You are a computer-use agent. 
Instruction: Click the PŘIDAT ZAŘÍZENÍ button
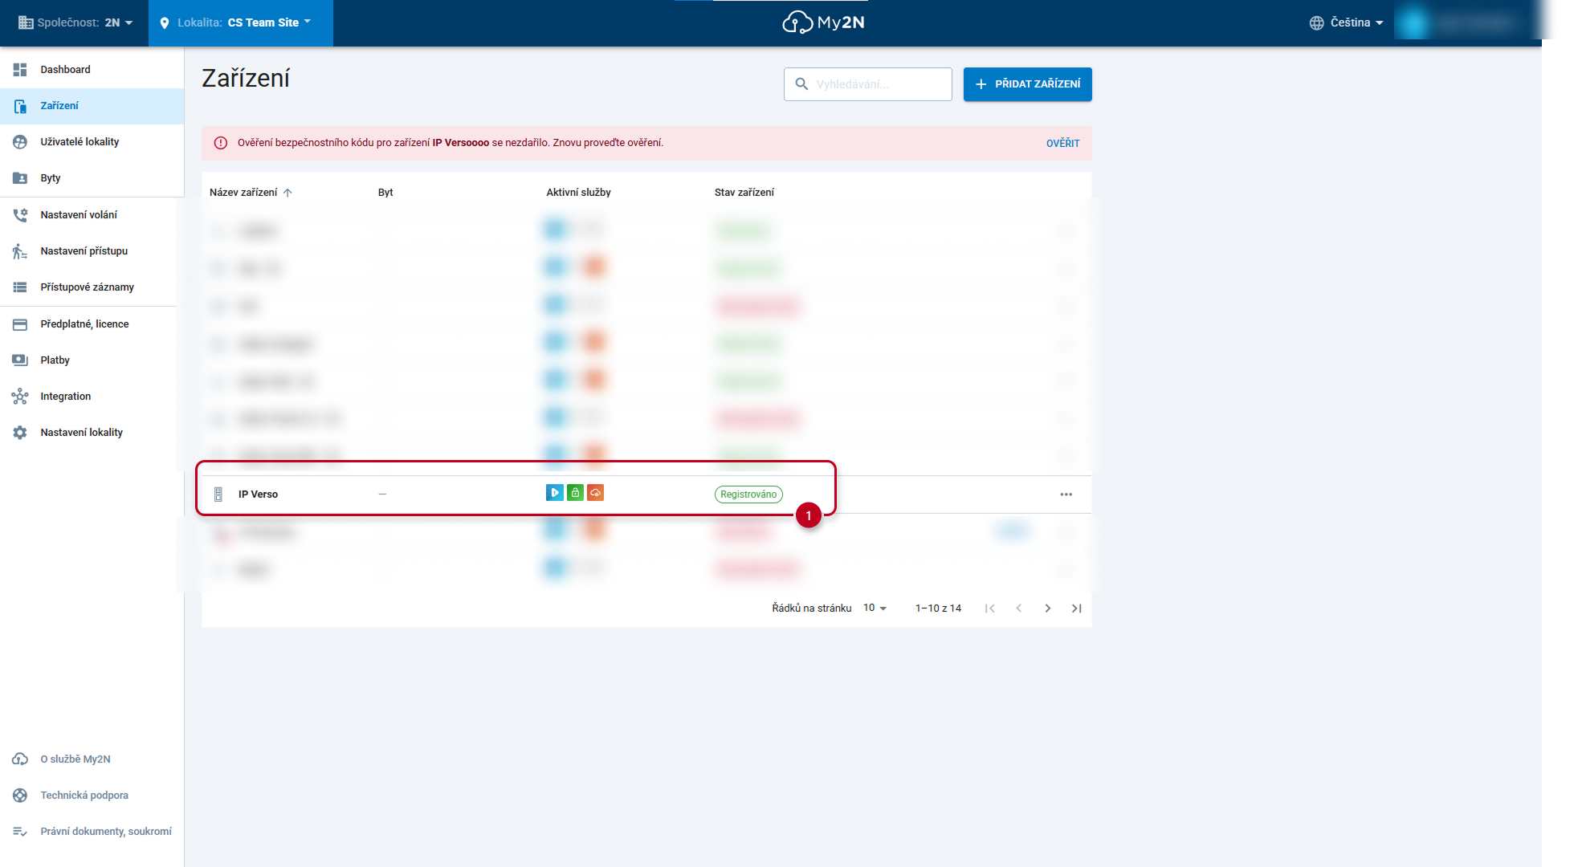tap(1028, 84)
